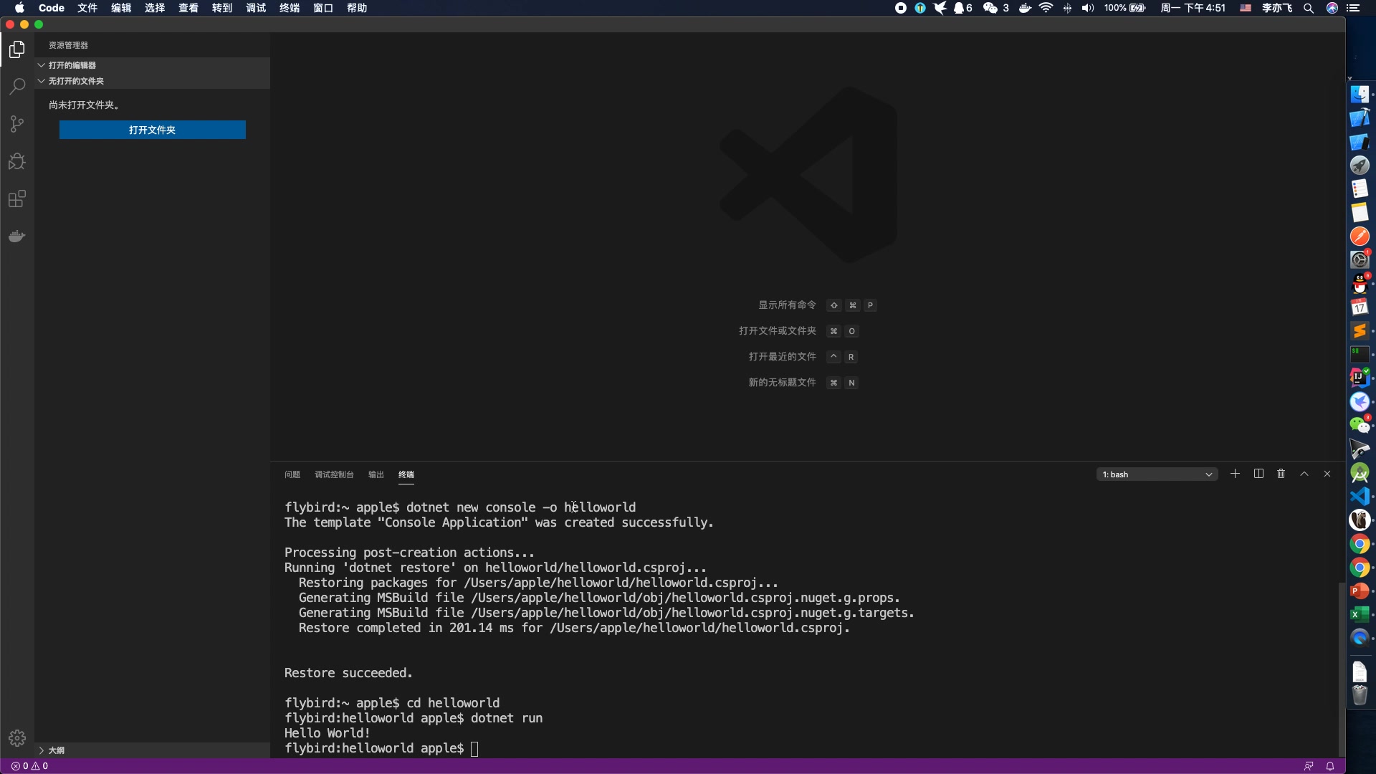1376x774 pixels.
Task: Open the 文件 menu
Action: (87, 8)
